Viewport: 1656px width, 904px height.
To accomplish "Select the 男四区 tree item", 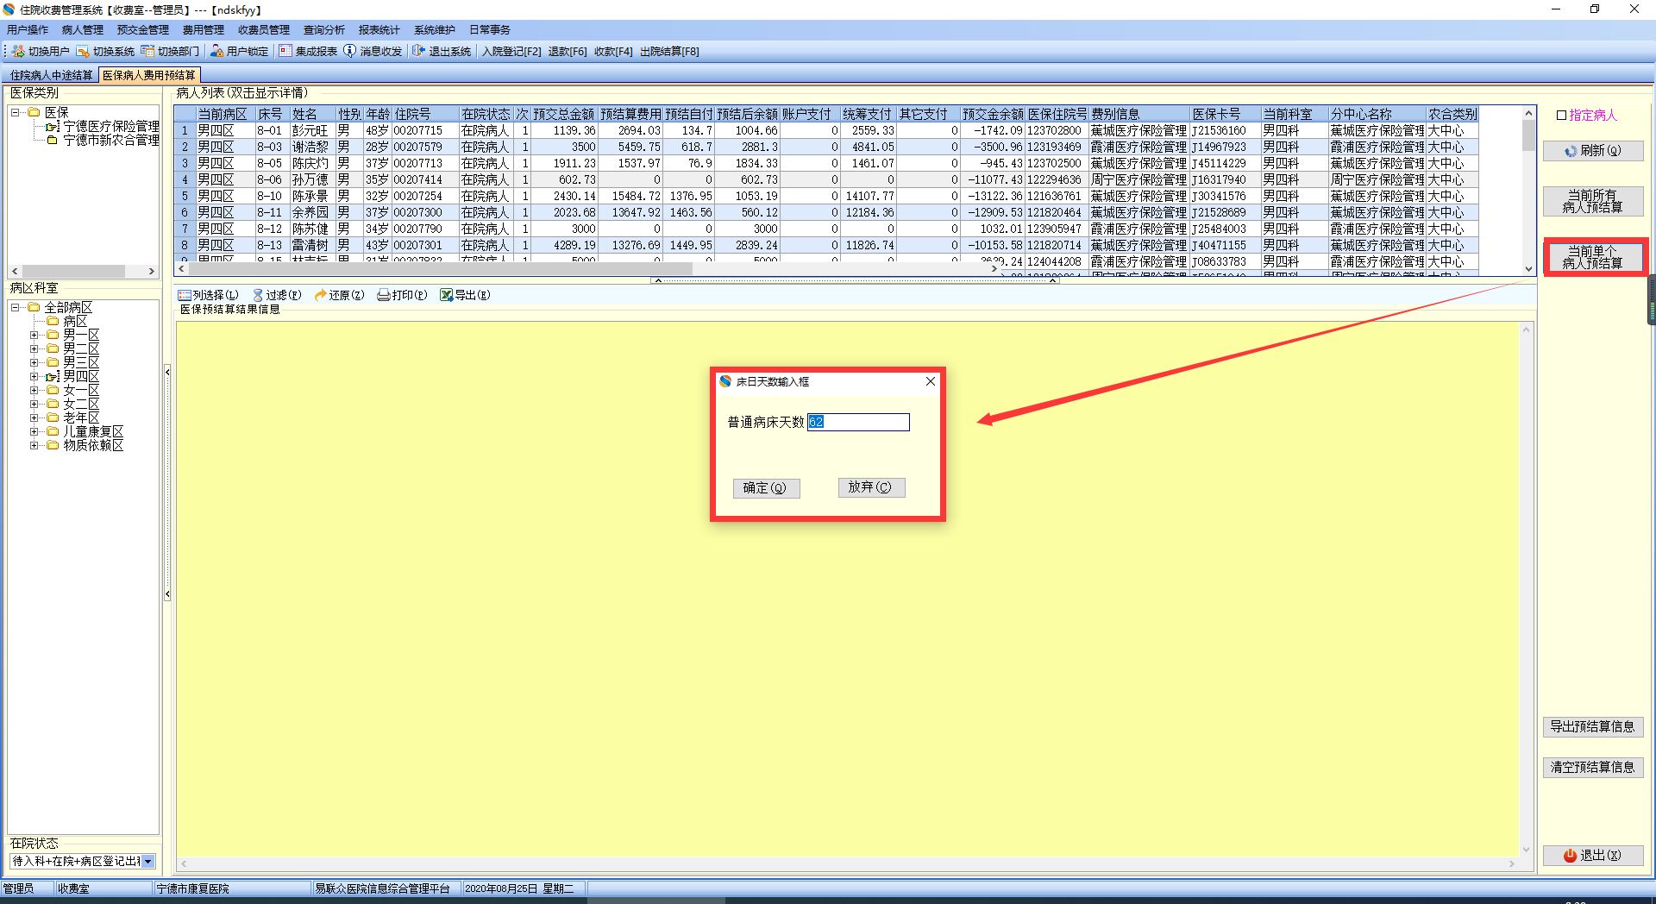I will click(81, 376).
